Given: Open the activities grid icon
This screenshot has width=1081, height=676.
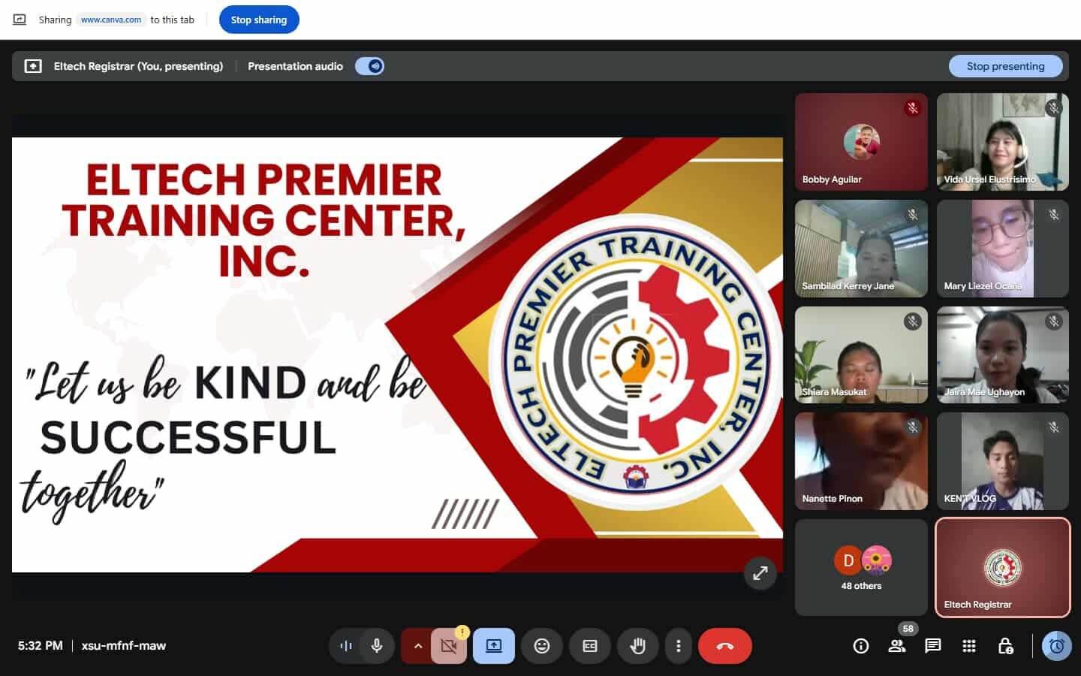Looking at the screenshot, I should coord(969,646).
